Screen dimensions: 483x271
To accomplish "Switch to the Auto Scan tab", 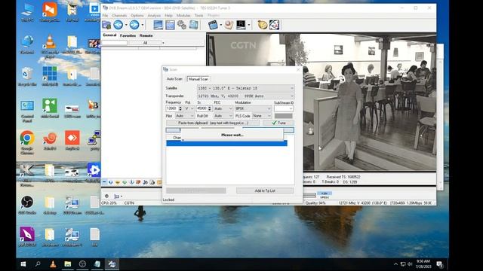I will point(174,79).
